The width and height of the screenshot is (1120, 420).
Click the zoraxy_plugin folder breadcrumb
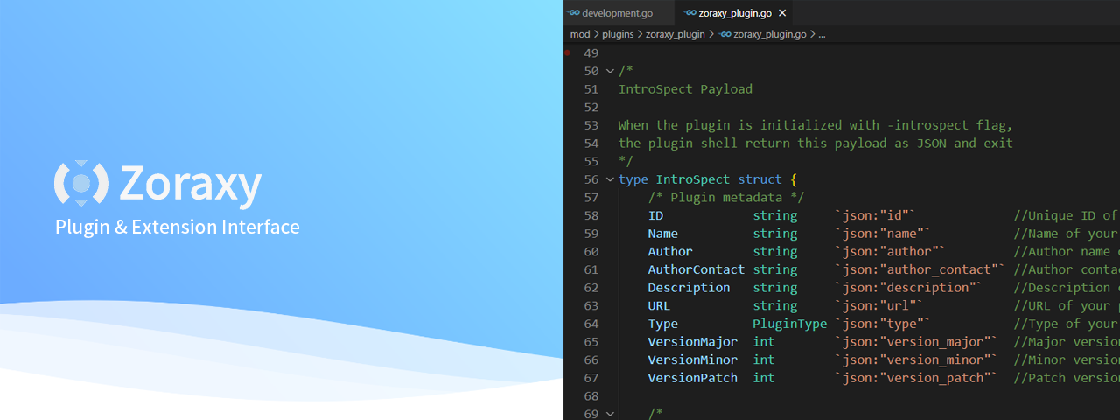[x=675, y=34]
